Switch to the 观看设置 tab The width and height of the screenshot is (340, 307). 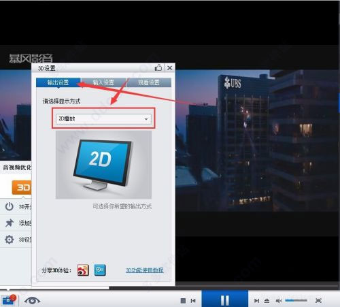149,82
